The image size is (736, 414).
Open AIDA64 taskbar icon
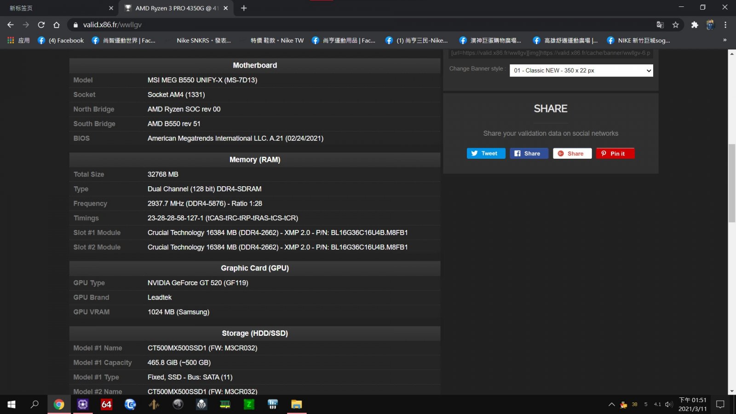(x=107, y=404)
